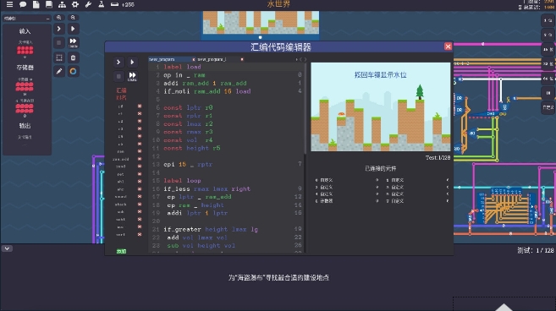The height and width of the screenshot is (311, 556).
Task: Open the wrench tools icon
Action: [88, 4]
